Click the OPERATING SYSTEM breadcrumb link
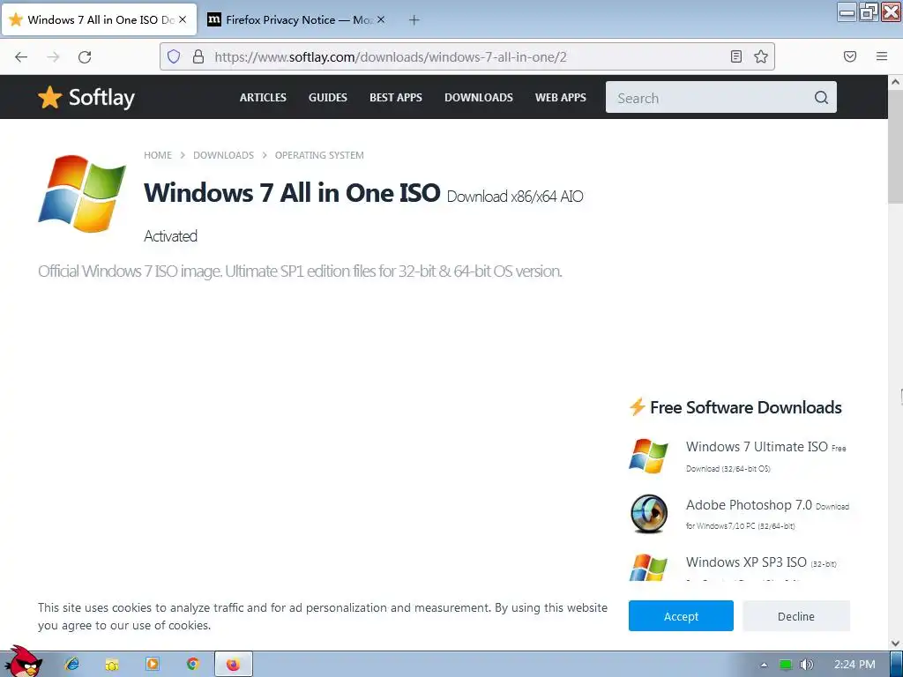Screen dimensions: 903x677 coord(319,155)
